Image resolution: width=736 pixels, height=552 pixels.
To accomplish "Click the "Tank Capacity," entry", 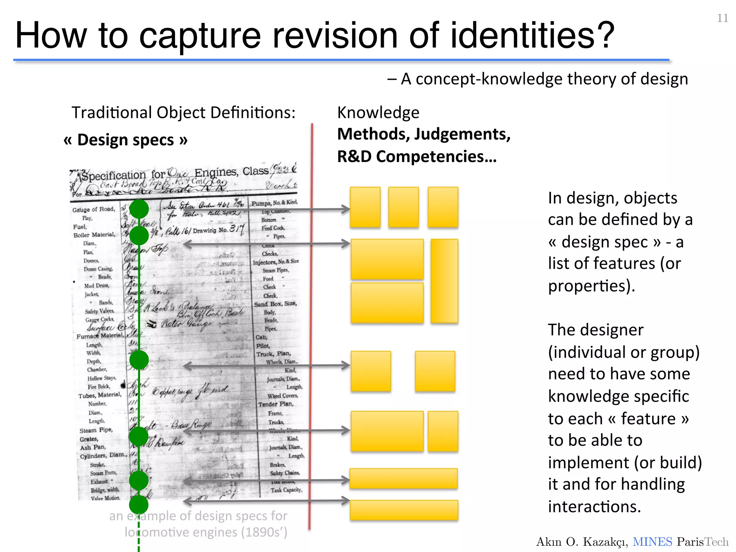I will coord(286,490).
